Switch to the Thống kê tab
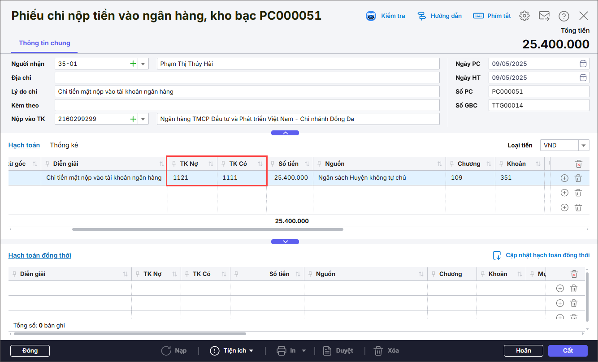The width and height of the screenshot is (598, 362). [x=64, y=145]
